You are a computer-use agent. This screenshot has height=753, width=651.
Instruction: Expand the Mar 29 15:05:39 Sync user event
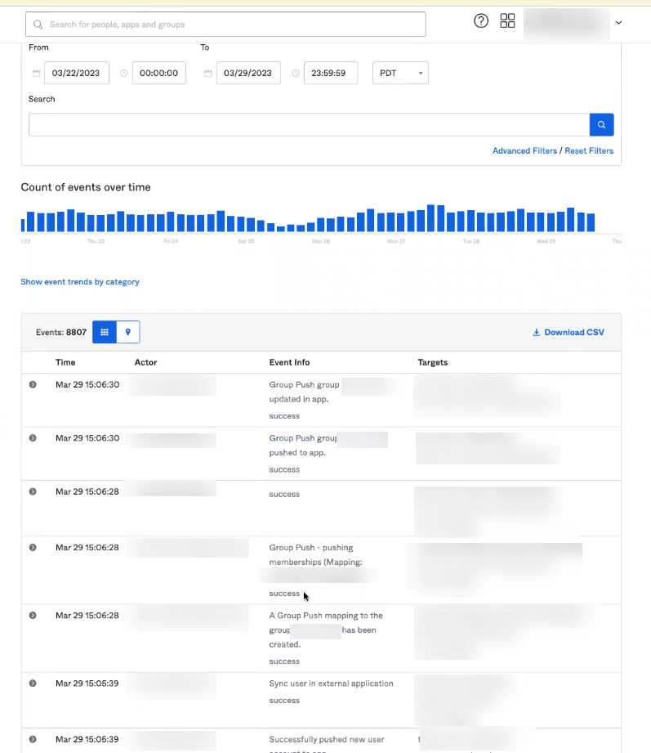pos(33,684)
